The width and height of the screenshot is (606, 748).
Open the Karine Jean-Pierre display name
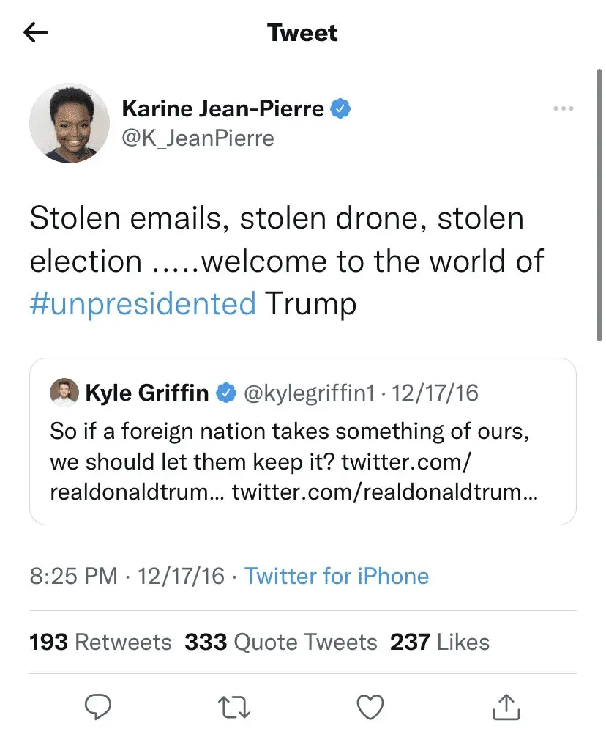[x=222, y=109]
